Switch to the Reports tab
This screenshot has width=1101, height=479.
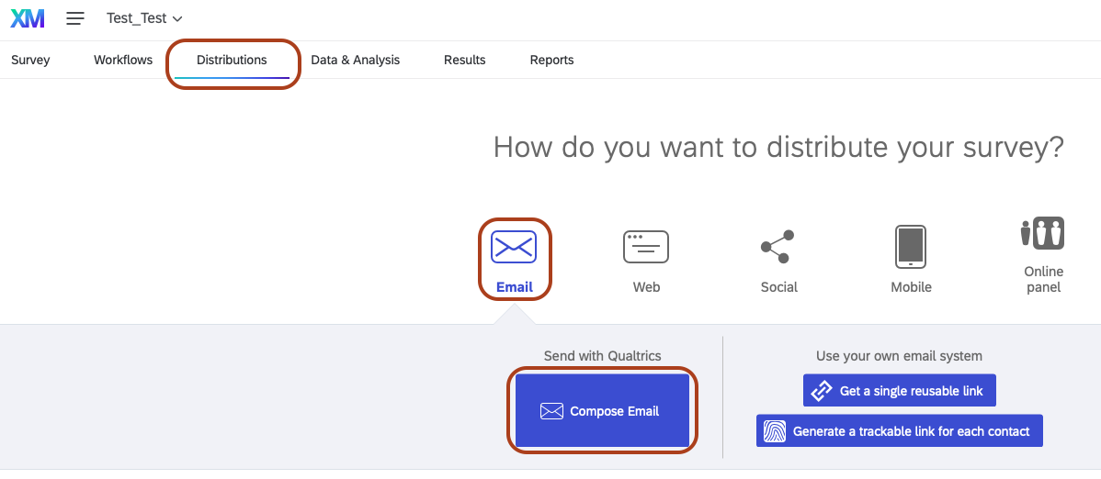[551, 60]
